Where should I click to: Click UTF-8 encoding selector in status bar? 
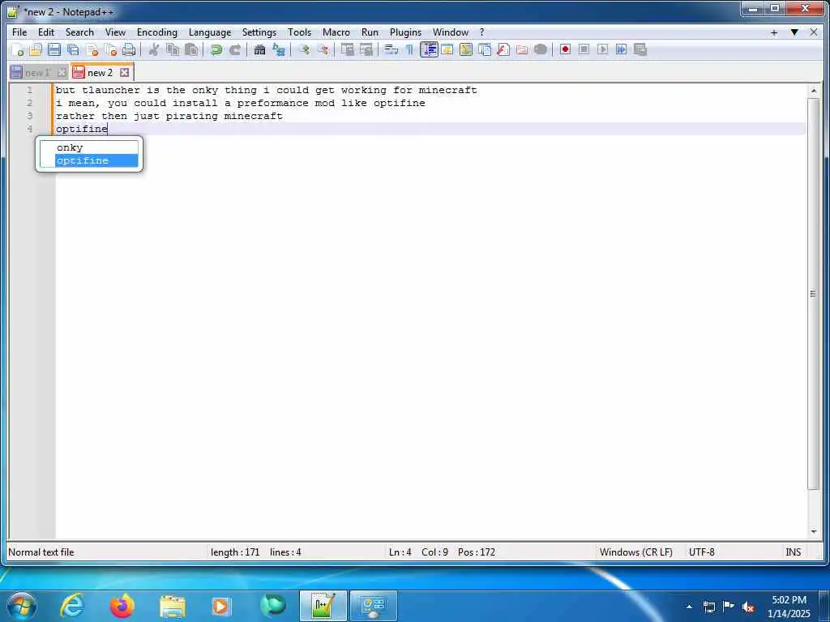coord(701,552)
